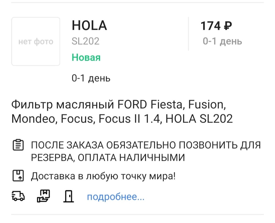Tap the 174 ₽ price

[216, 26]
